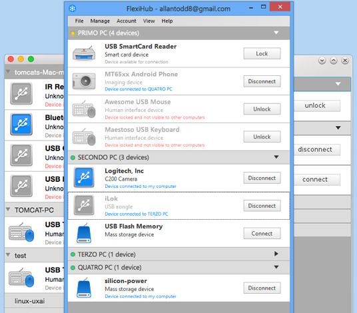Click the red close dot in Mac window
Image resolution: width=357 pixels, height=313 pixels.
click(x=11, y=59)
